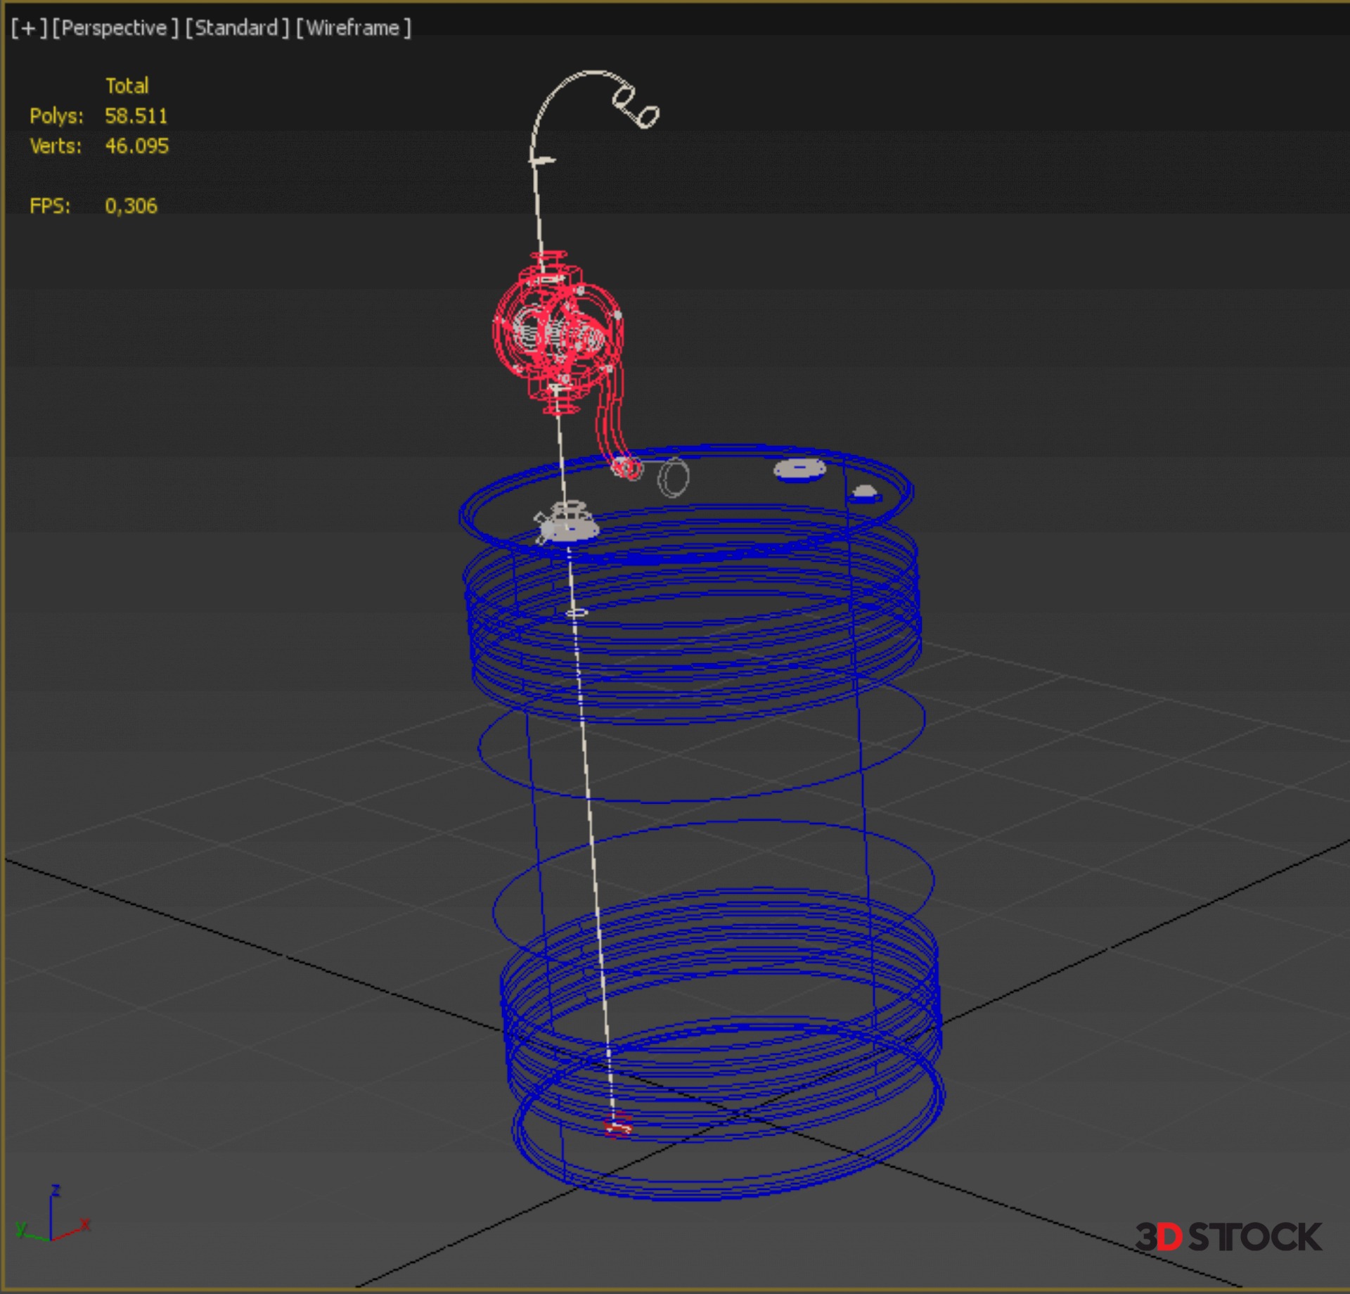Open the Standard viewport settings menu
1350x1294 pixels.
[236, 28]
